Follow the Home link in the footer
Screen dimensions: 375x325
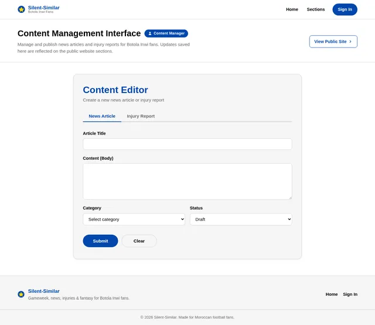(332, 294)
